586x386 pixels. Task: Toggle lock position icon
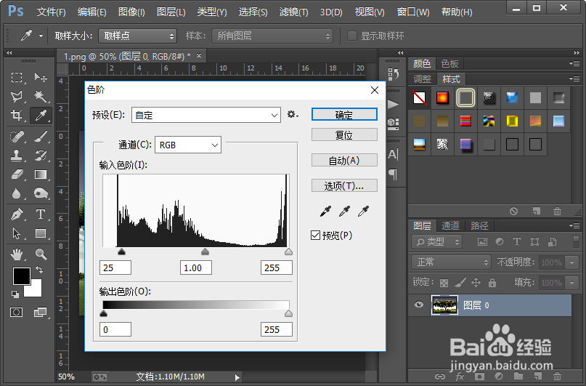(476, 282)
